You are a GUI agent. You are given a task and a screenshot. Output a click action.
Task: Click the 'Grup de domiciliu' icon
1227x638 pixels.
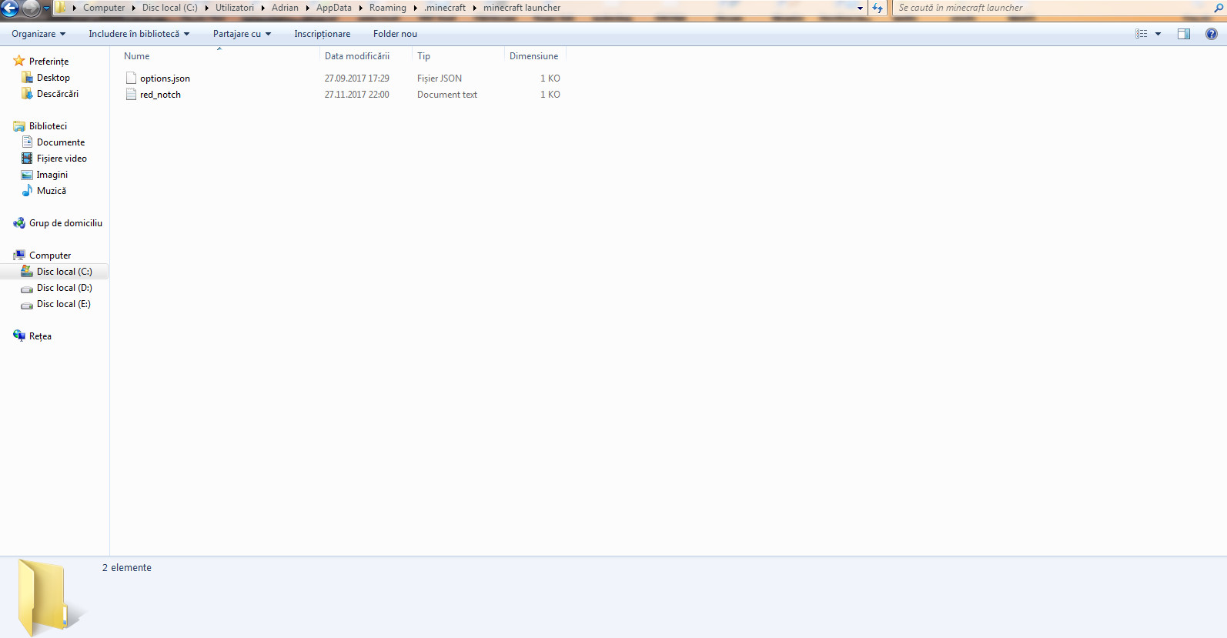19,223
